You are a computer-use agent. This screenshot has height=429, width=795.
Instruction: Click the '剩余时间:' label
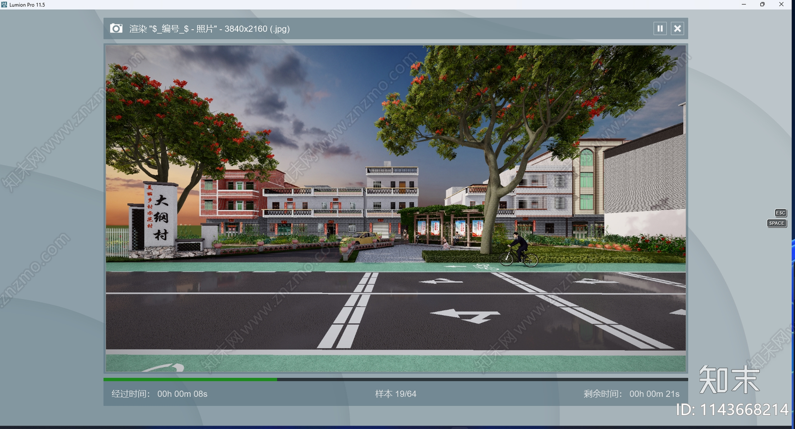pos(603,394)
